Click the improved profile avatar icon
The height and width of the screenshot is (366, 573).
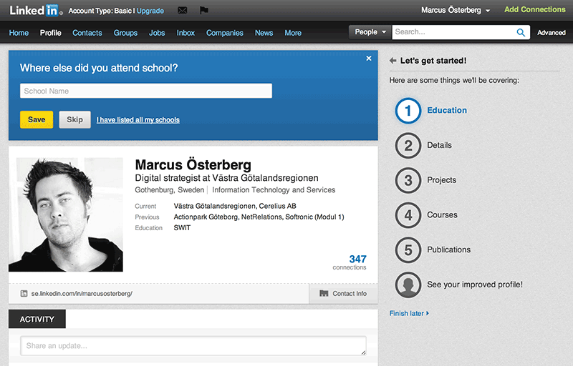[408, 285]
